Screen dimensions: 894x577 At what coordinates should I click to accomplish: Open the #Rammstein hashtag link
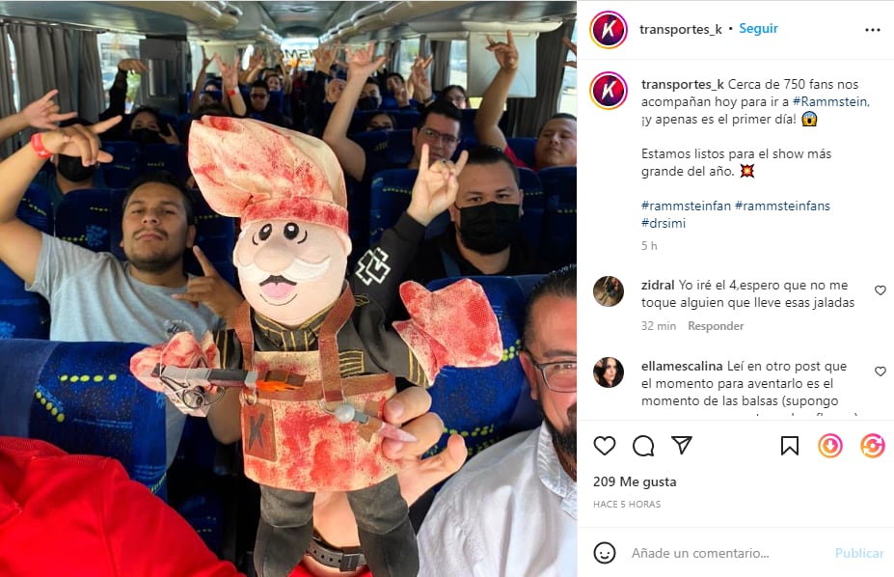tap(830, 101)
